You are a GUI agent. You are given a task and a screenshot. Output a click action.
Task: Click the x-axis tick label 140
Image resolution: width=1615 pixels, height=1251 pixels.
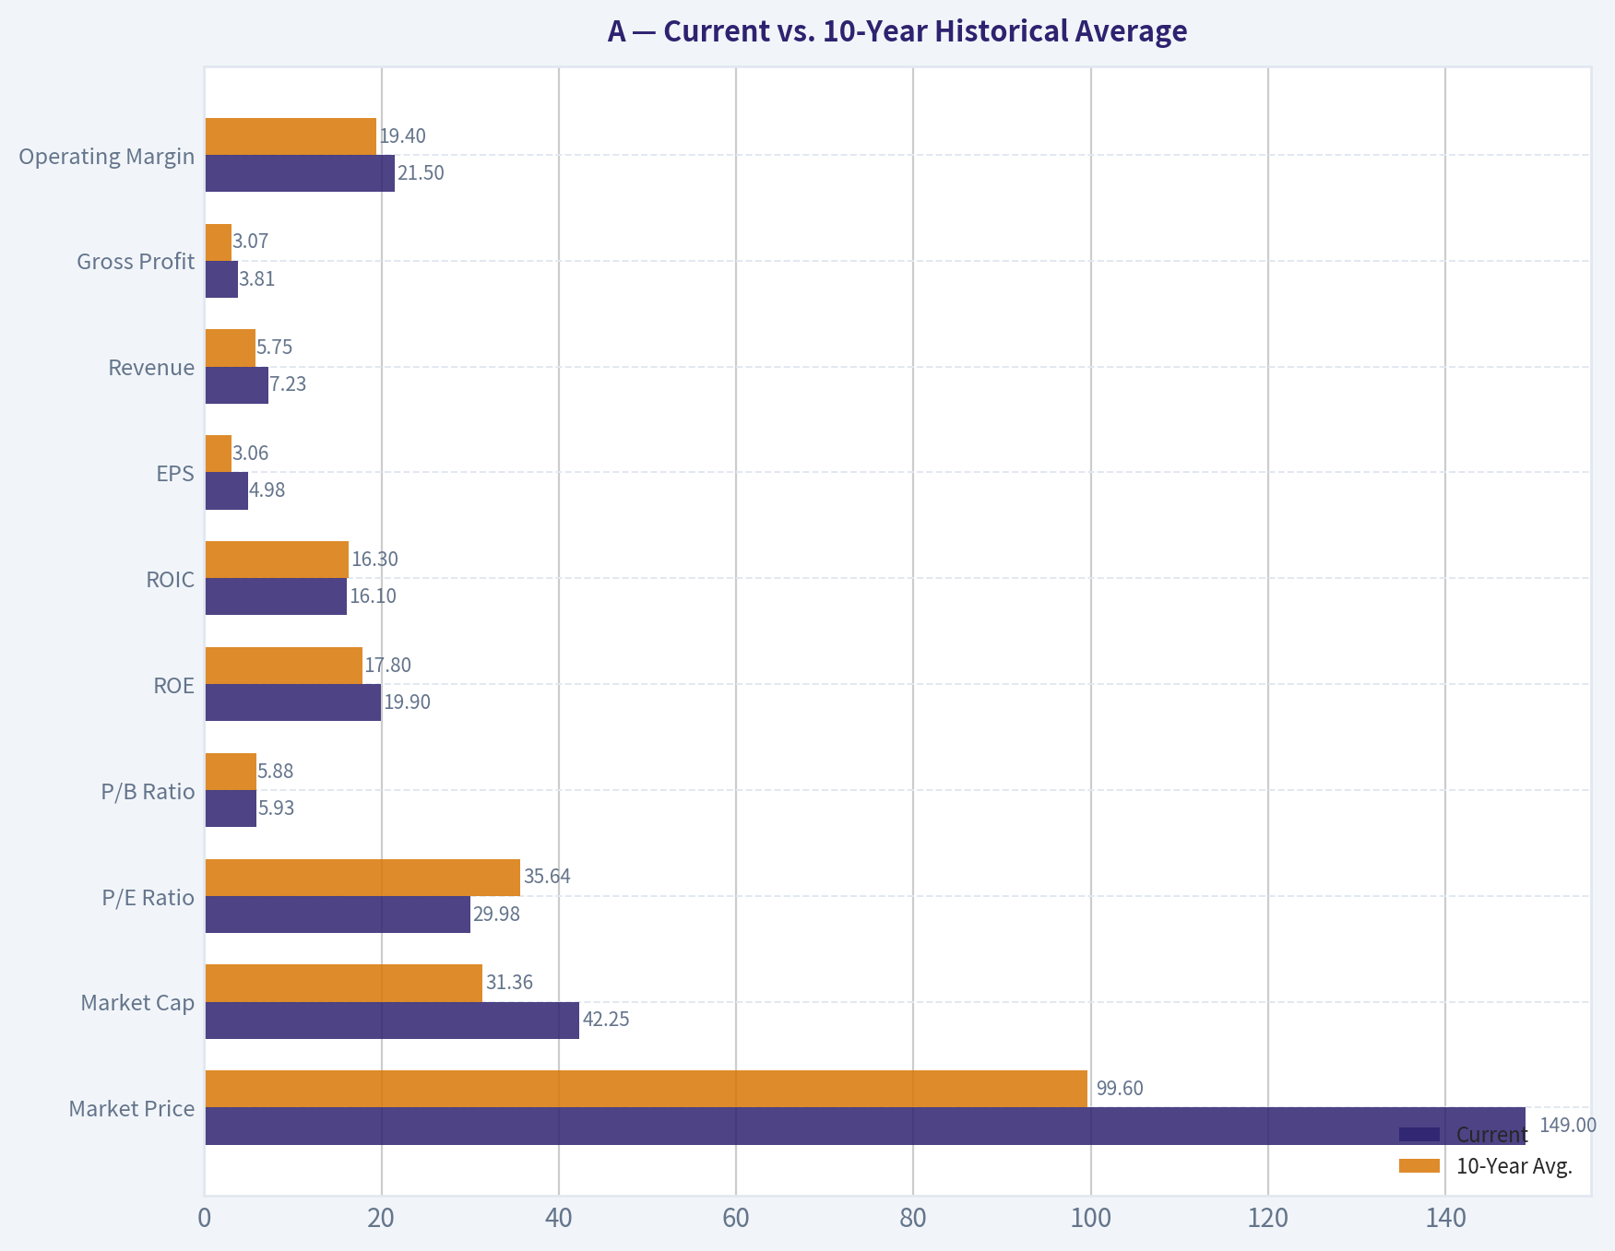(1445, 1219)
